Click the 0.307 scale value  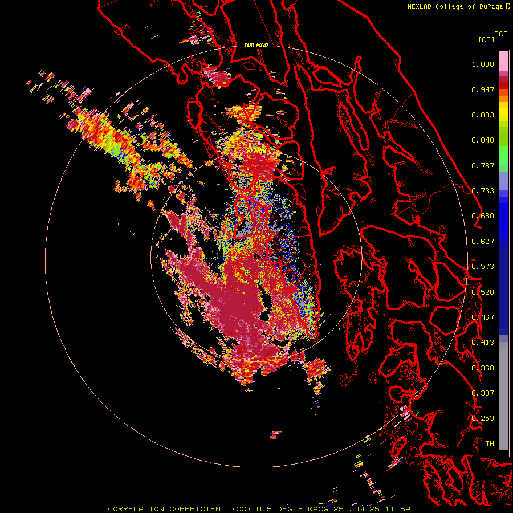[x=483, y=393]
